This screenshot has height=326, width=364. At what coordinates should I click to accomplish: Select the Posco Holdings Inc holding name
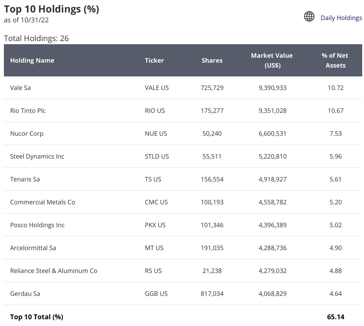coord(37,225)
